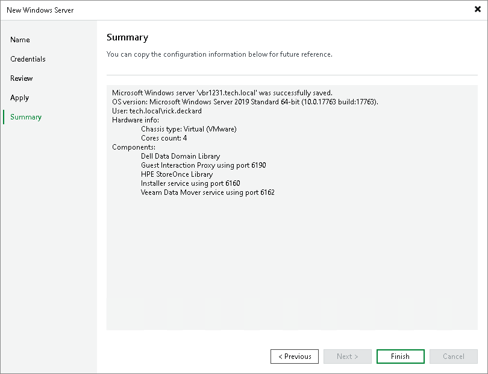Open the Credentials wizard step

[28, 59]
